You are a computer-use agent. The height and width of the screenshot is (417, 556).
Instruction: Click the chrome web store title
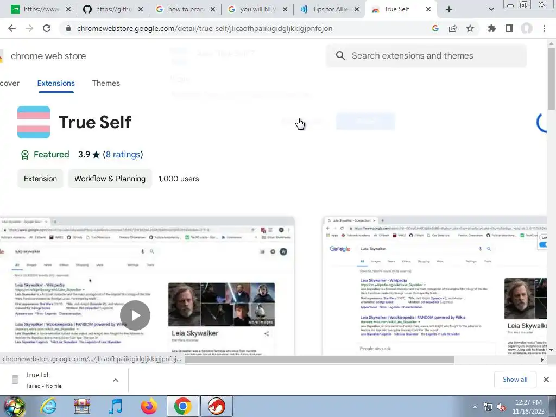pyautogui.click(x=48, y=56)
